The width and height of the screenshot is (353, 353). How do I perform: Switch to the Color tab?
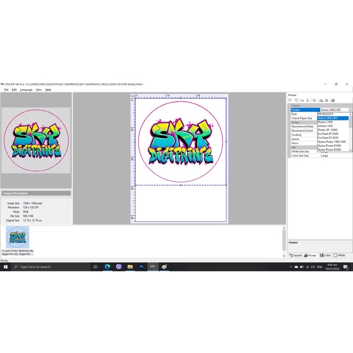click(x=326, y=255)
